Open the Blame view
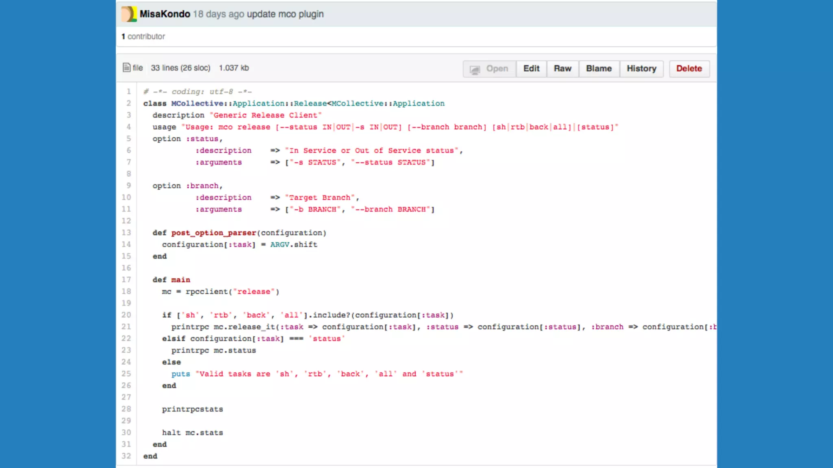The height and width of the screenshot is (468, 833). point(599,69)
